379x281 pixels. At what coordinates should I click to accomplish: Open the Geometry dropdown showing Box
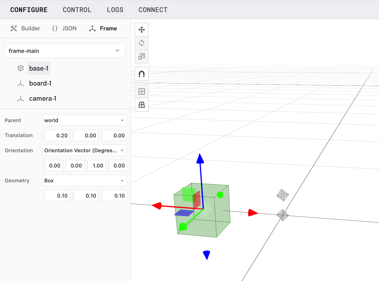[x=84, y=181]
